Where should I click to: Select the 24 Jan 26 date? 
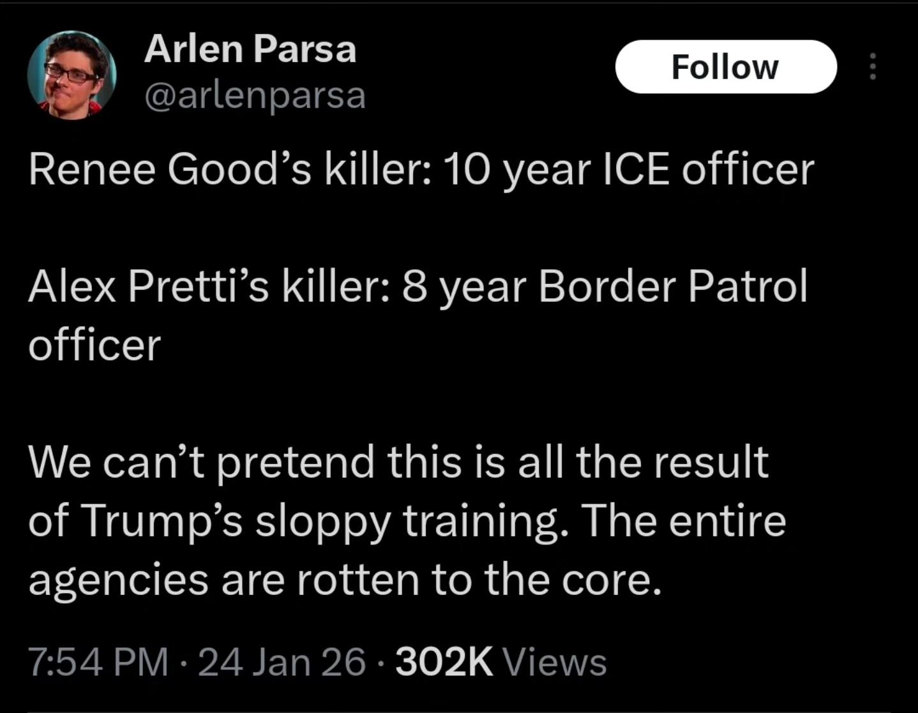[x=282, y=662]
